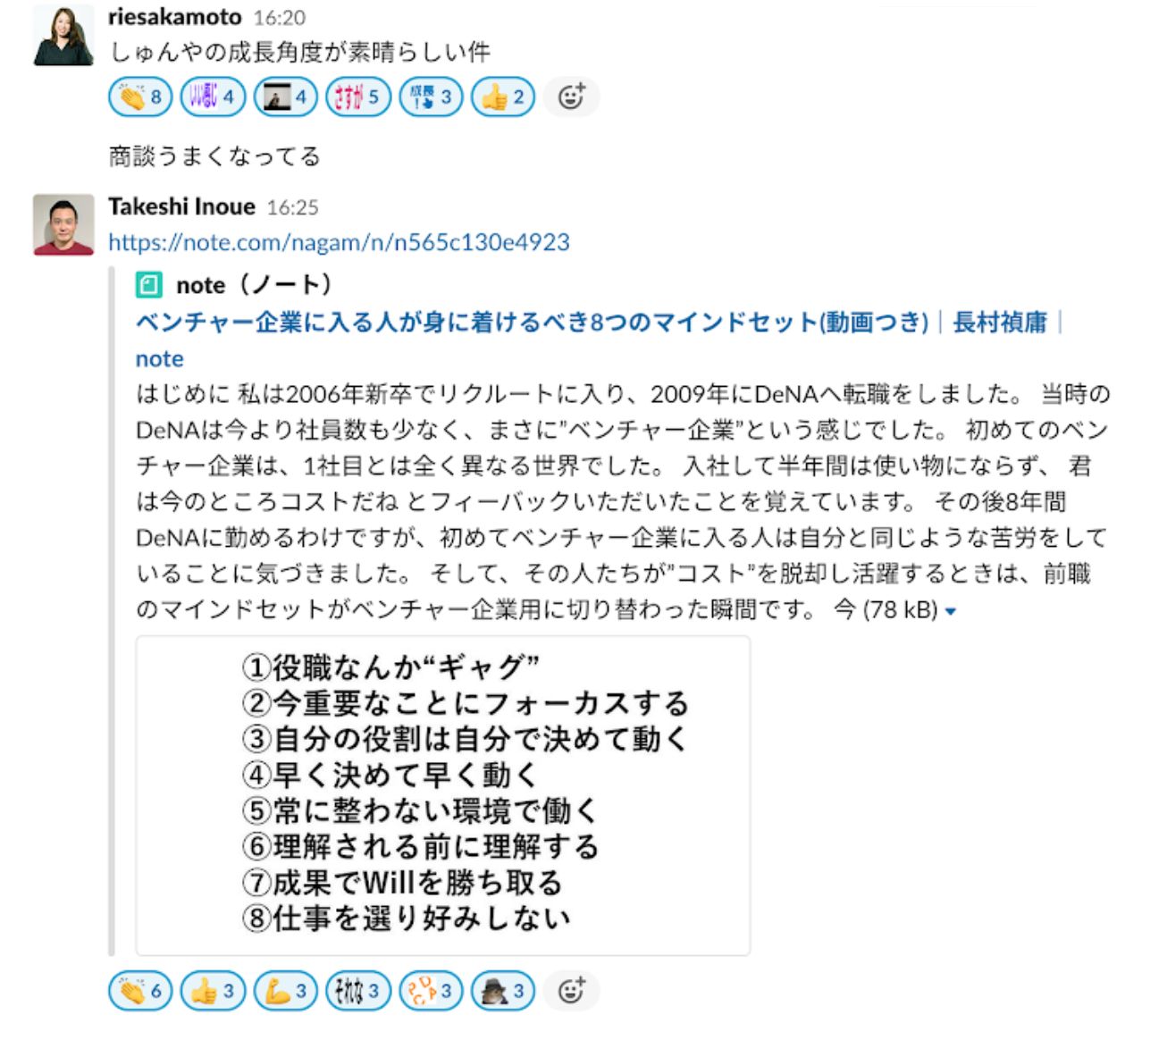Toggle the thumbs up reaction with 3
This screenshot has width=1167, height=1040.
pyautogui.click(x=213, y=991)
